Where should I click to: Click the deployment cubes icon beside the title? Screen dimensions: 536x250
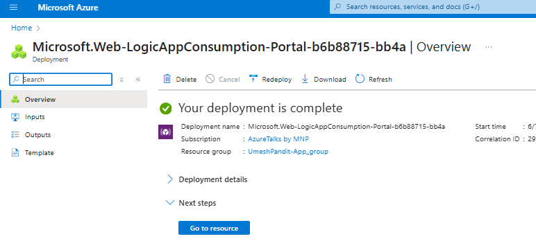click(19, 51)
